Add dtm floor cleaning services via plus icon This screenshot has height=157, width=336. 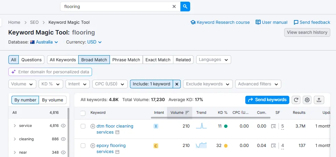93,126
